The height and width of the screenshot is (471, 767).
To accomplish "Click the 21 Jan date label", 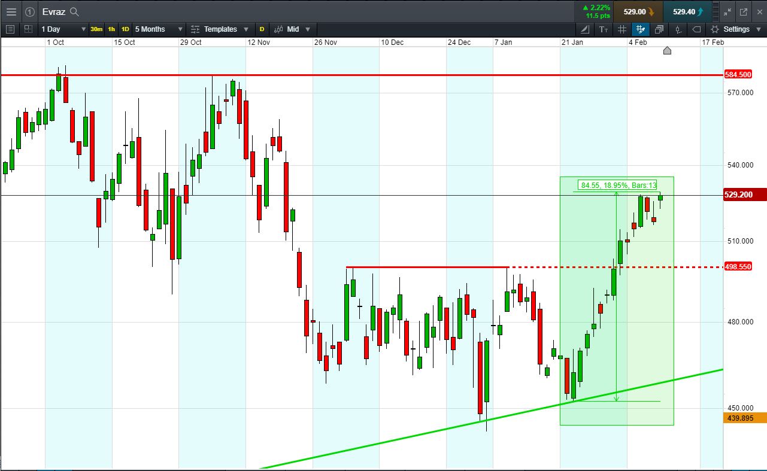I will [572, 42].
